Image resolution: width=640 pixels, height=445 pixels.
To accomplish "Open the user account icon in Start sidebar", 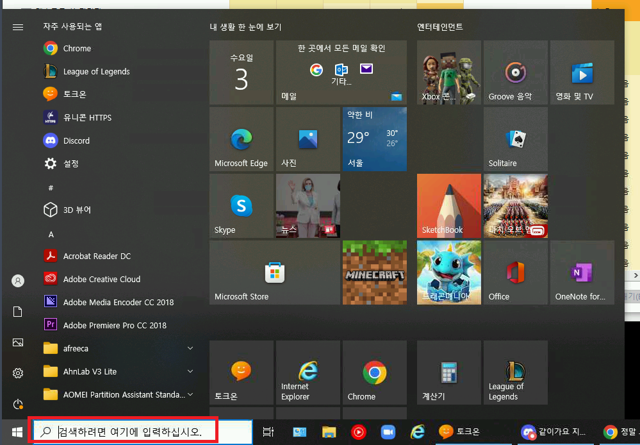I will point(18,281).
